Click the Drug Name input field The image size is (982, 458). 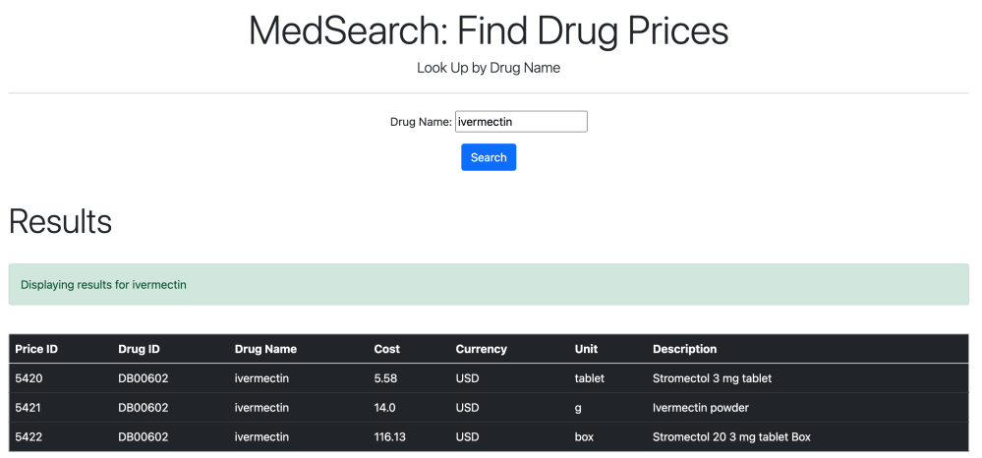tap(521, 122)
